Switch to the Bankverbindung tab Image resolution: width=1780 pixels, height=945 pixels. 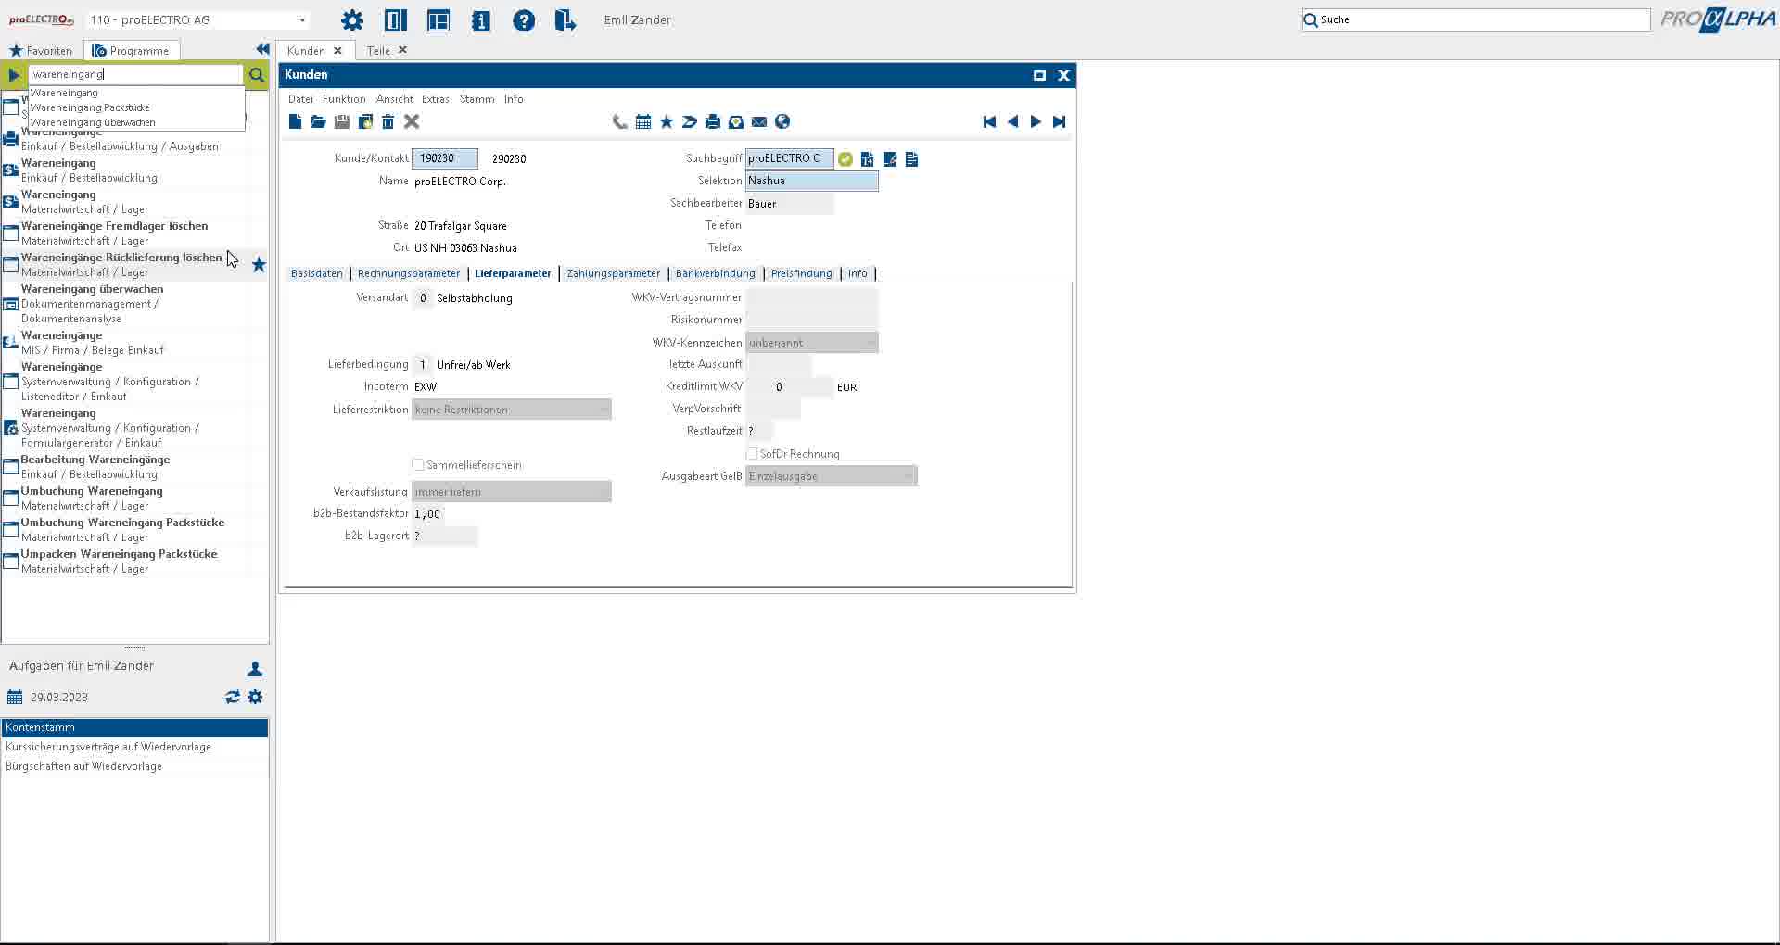pos(716,273)
